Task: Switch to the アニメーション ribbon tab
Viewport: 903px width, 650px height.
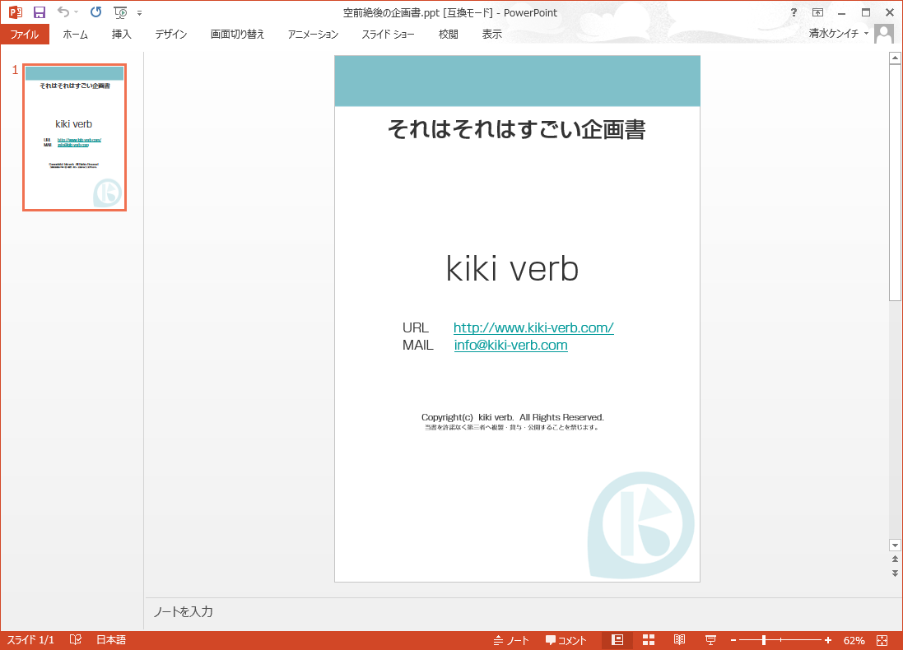Action: [313, 34]
